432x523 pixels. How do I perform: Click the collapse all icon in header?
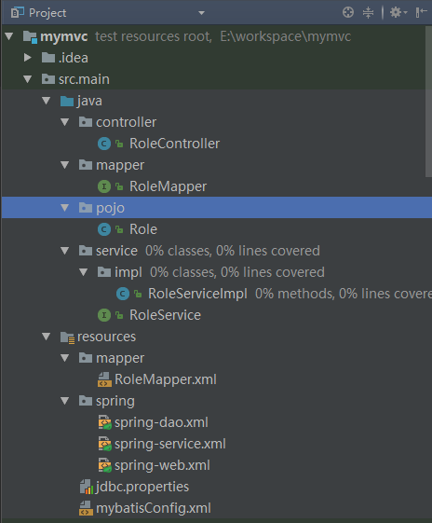click(x=368, y=13)
